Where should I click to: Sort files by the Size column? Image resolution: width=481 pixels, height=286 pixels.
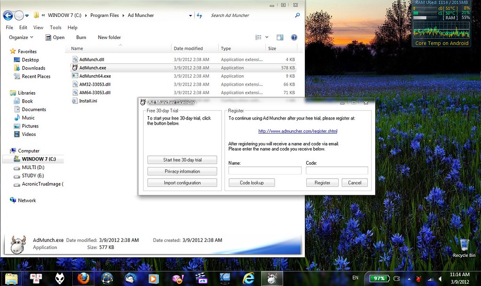[x=272, y=48]
